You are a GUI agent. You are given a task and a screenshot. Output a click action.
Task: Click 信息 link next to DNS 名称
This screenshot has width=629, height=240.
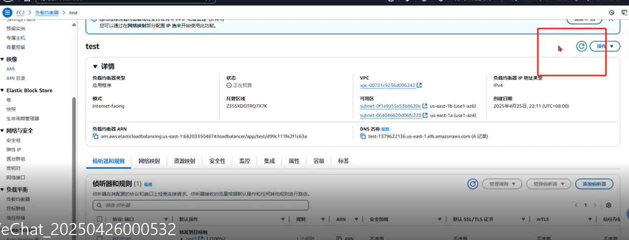(385, 129)
